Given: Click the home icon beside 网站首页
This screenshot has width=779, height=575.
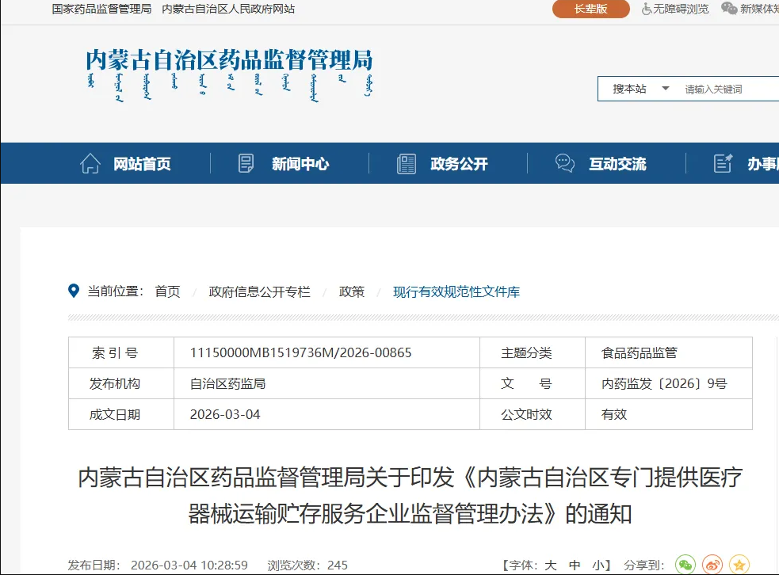Looking at the screenshot, I should pos(90,164).
